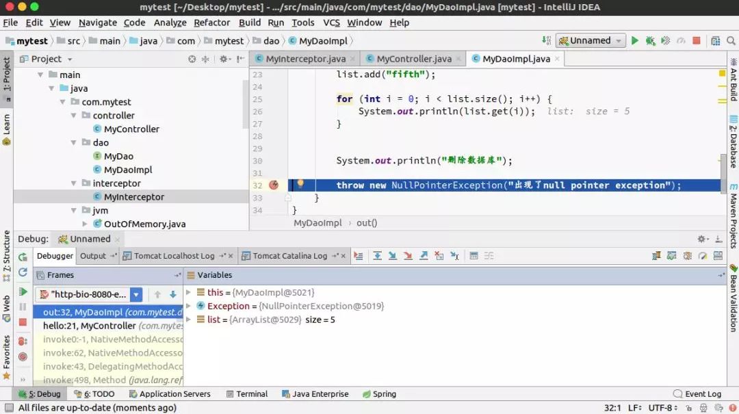Viewport: 739px width, 414px height.
Task: Select next frame with down arrow
Action: [x=173, y=294]
